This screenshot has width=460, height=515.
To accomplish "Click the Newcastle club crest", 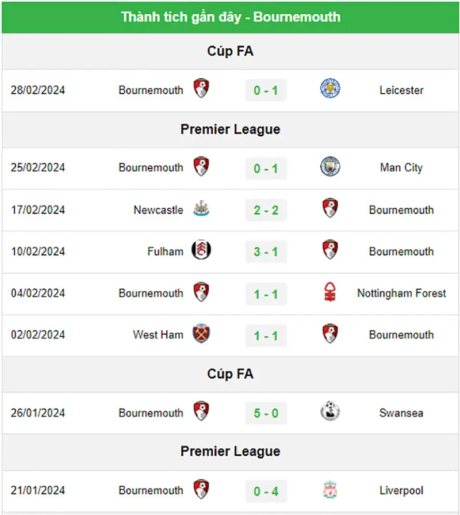I will click(201, 208).
